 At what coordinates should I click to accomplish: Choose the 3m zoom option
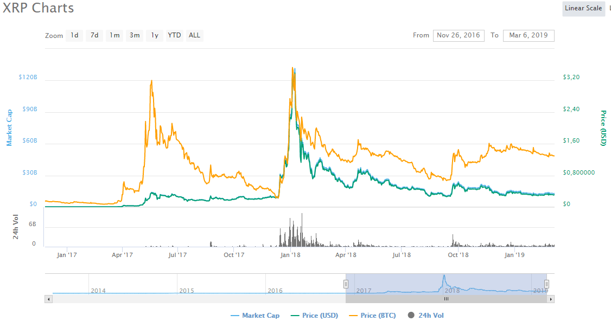[134, 35]
